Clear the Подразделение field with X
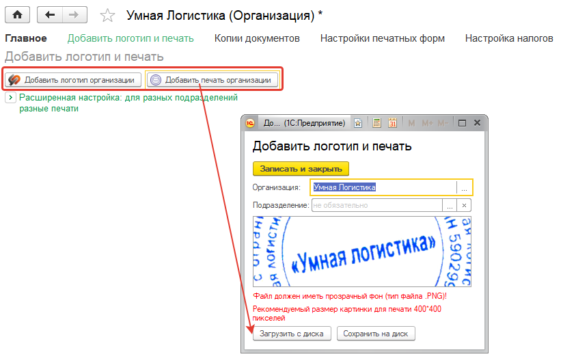Screen dimensions: 563x363 pyautogui.click(x=464, y=205)
